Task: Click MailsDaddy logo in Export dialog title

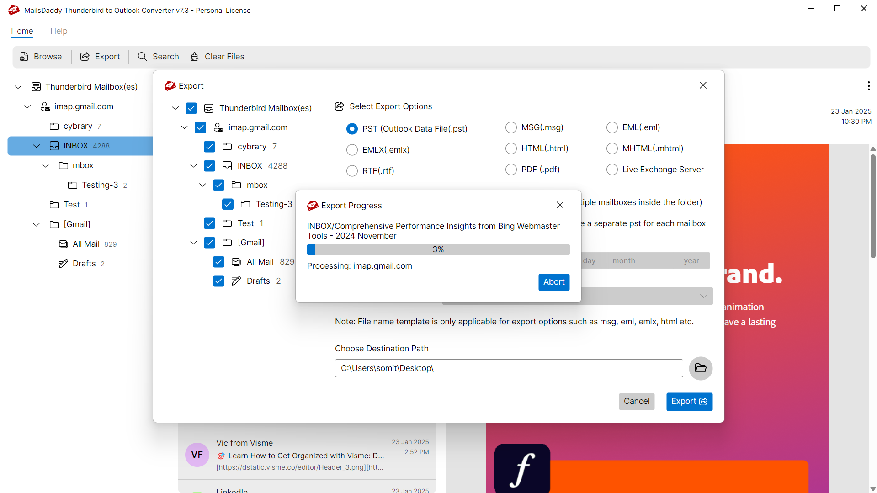Action: (x=170, y=86)
